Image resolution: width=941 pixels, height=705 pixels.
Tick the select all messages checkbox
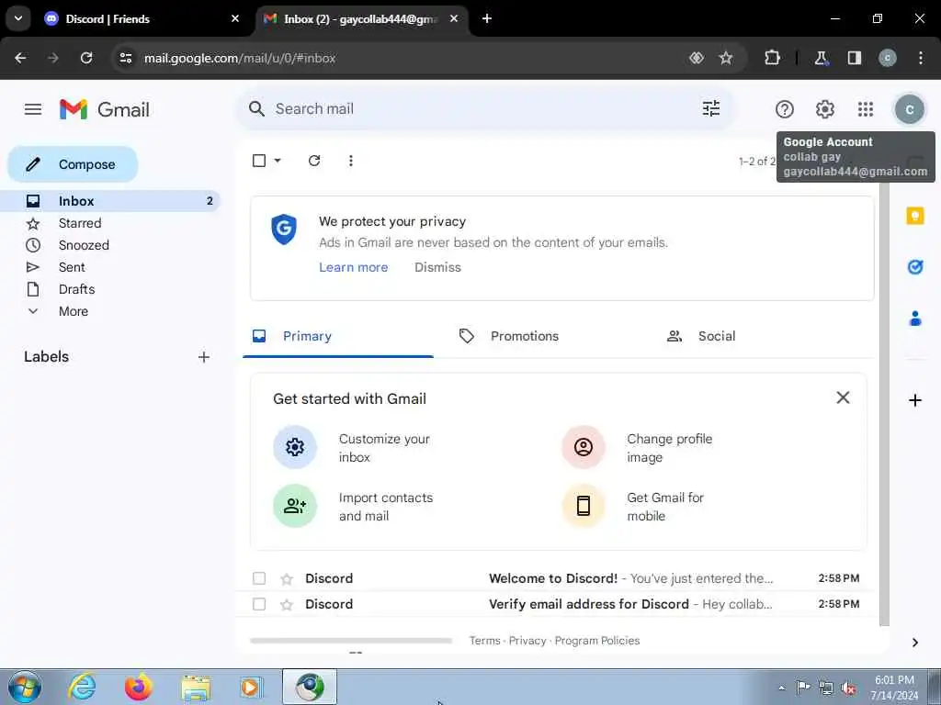(259, 161)
